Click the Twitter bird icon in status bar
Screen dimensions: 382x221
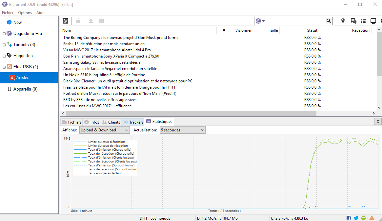tap(356, 218)
